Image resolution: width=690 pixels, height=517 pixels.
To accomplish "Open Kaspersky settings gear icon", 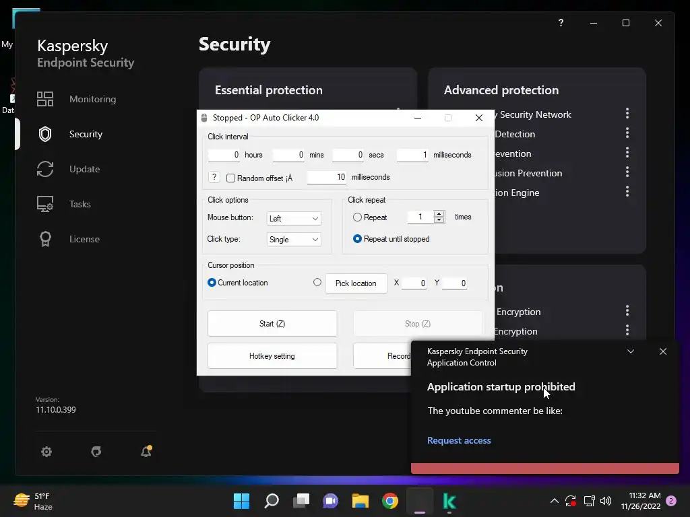I will [x=46, y=452].
